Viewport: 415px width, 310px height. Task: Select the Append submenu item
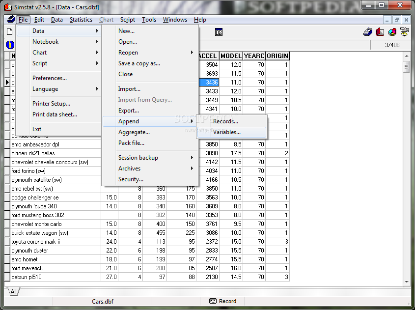click(x=150, y=121)
